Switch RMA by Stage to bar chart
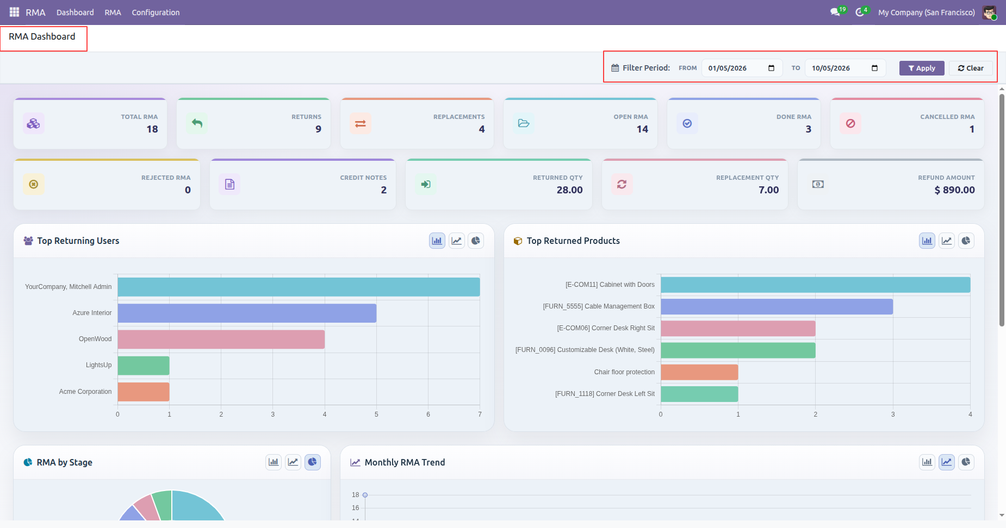The height and width of the screenshot is (528, 1006). click(x=274, y=462)
